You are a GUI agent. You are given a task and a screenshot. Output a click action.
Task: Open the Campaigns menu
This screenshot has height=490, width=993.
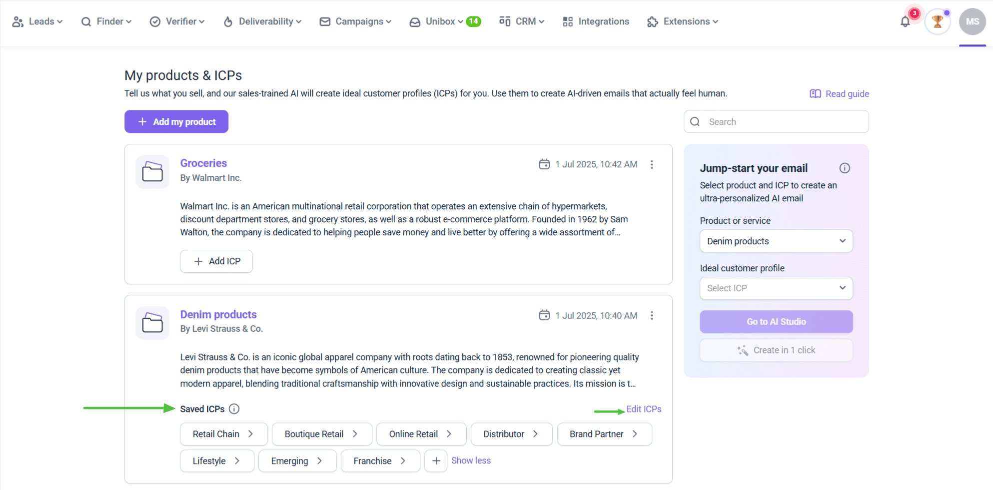355,21
